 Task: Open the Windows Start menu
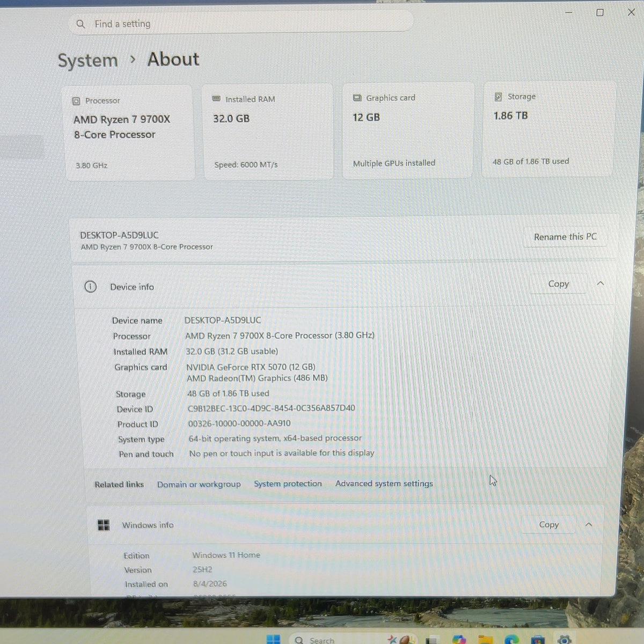273,639
